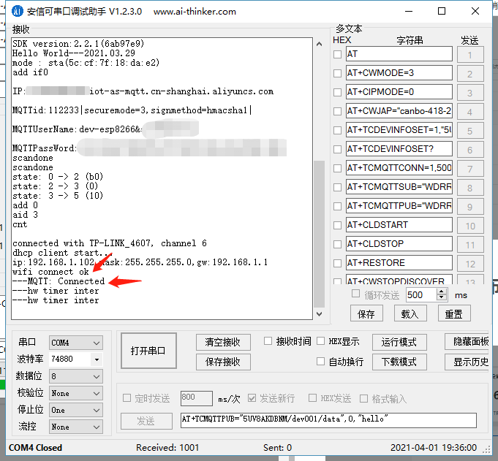Image resolution: width=498 pixels, height=461 pixels.
Task: Open the 校验位 parity dropdown
Action: click(76, 393)
